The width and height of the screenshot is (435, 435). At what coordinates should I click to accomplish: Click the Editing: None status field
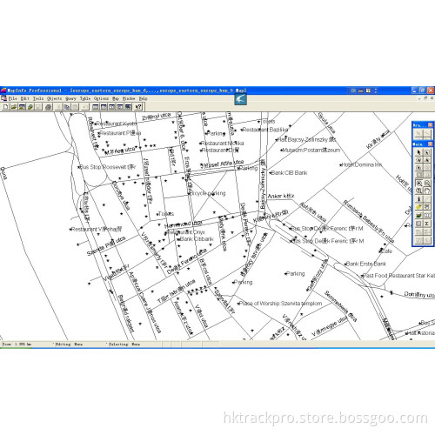[x=81, y=345]
